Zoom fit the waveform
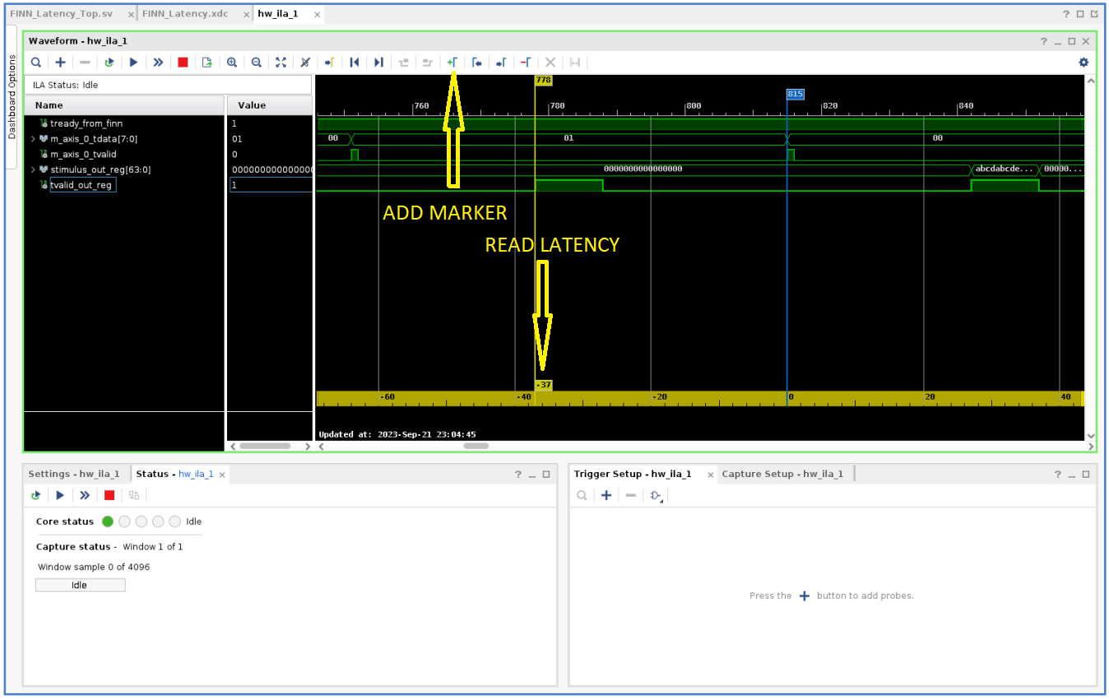 (x=281, y=62)
